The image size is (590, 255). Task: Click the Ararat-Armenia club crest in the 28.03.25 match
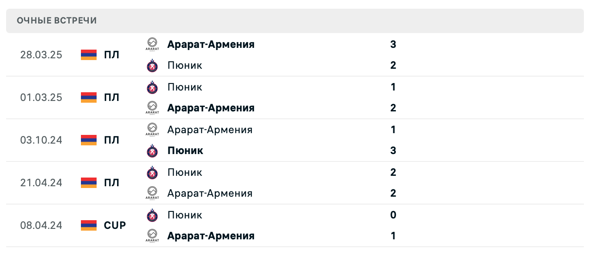(x=151, y=44)
